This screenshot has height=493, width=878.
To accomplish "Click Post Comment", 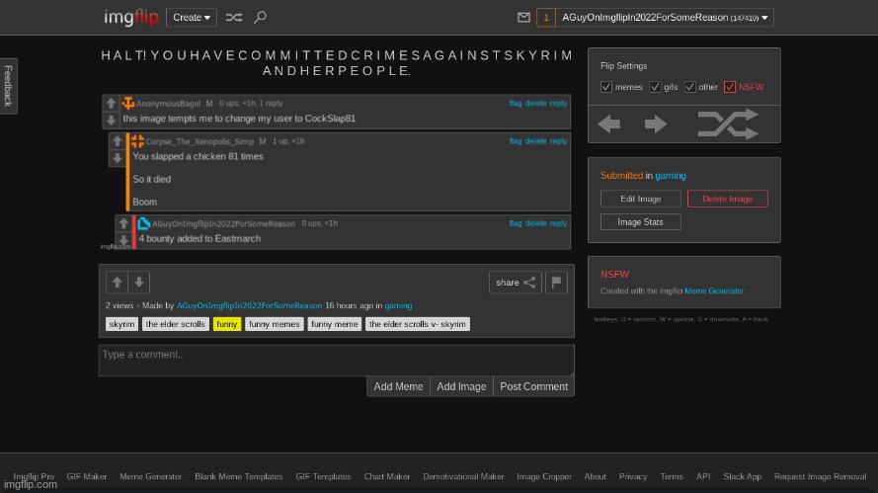I will (533, 386).
